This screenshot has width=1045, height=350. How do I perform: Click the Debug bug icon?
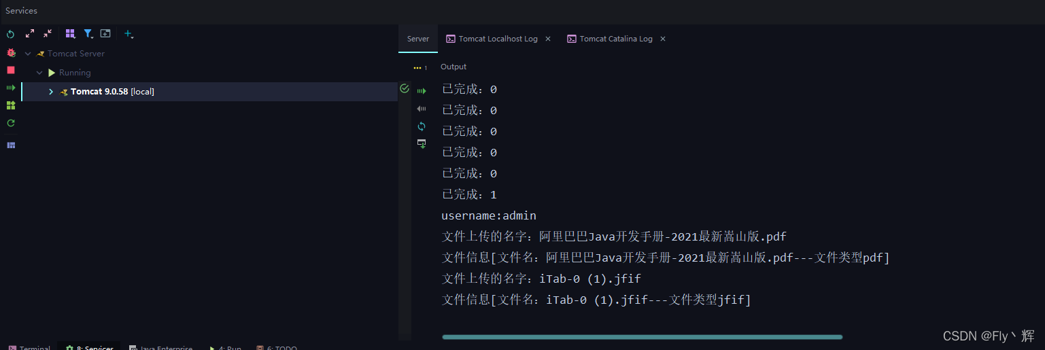[x=11, y=52]
